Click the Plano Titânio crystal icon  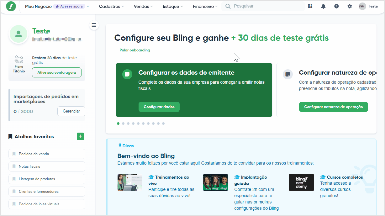19,60
